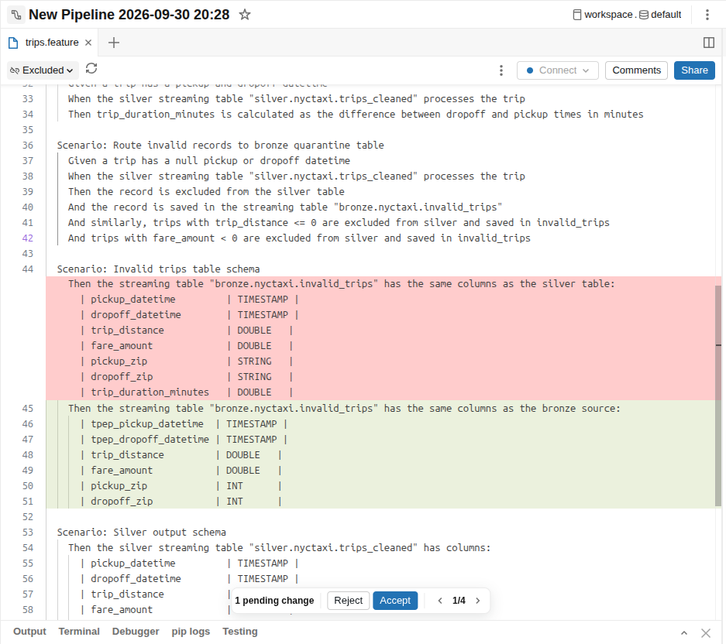Open the kebab menu in the title bar

coord(707,15)
